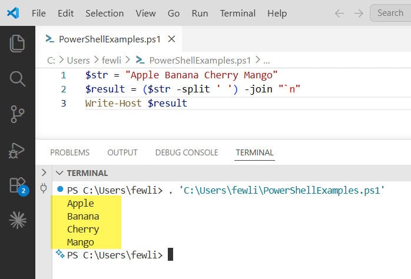The height and width of the screenshot is (279, 411).
Task: Switch to the OUTPUT panel tab
Action: (122, 152)
